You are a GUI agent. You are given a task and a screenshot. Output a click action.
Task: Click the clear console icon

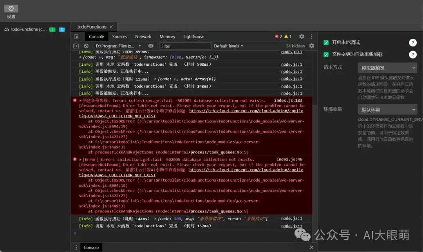pos(86,46)
